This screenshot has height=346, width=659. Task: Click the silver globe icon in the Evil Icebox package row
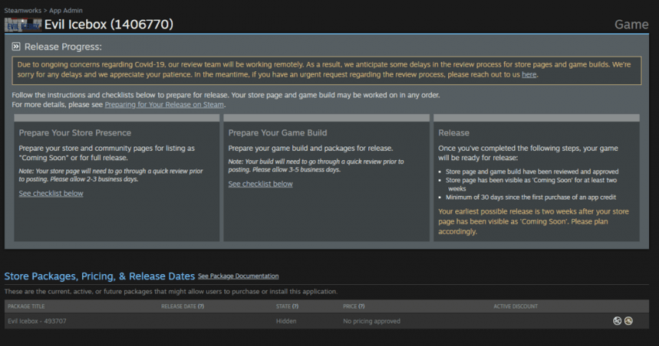pos(617,320)
